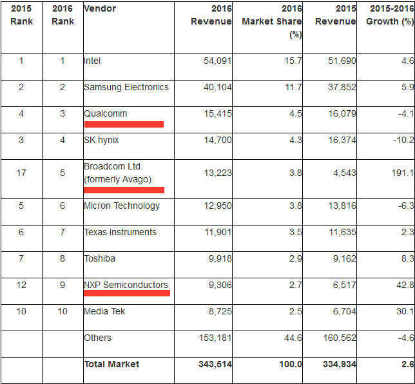Click Samsung's market share '11.7'

coord(293,88)
